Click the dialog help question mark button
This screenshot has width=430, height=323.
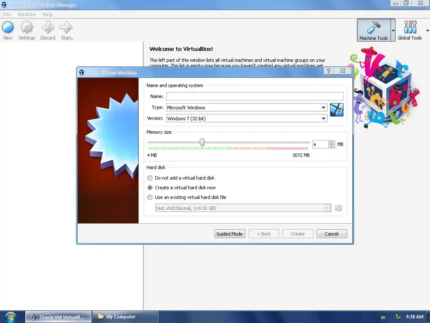coord(329,71)
